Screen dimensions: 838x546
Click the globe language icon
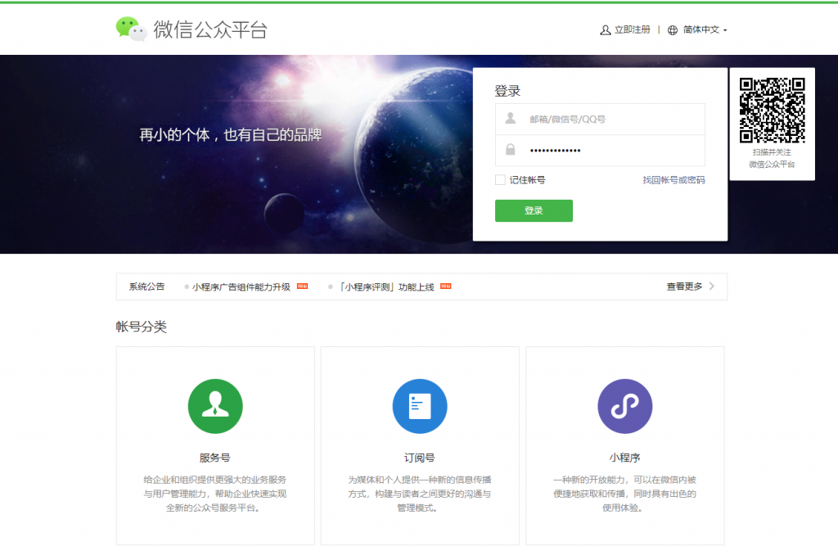[x=673, y=30]
